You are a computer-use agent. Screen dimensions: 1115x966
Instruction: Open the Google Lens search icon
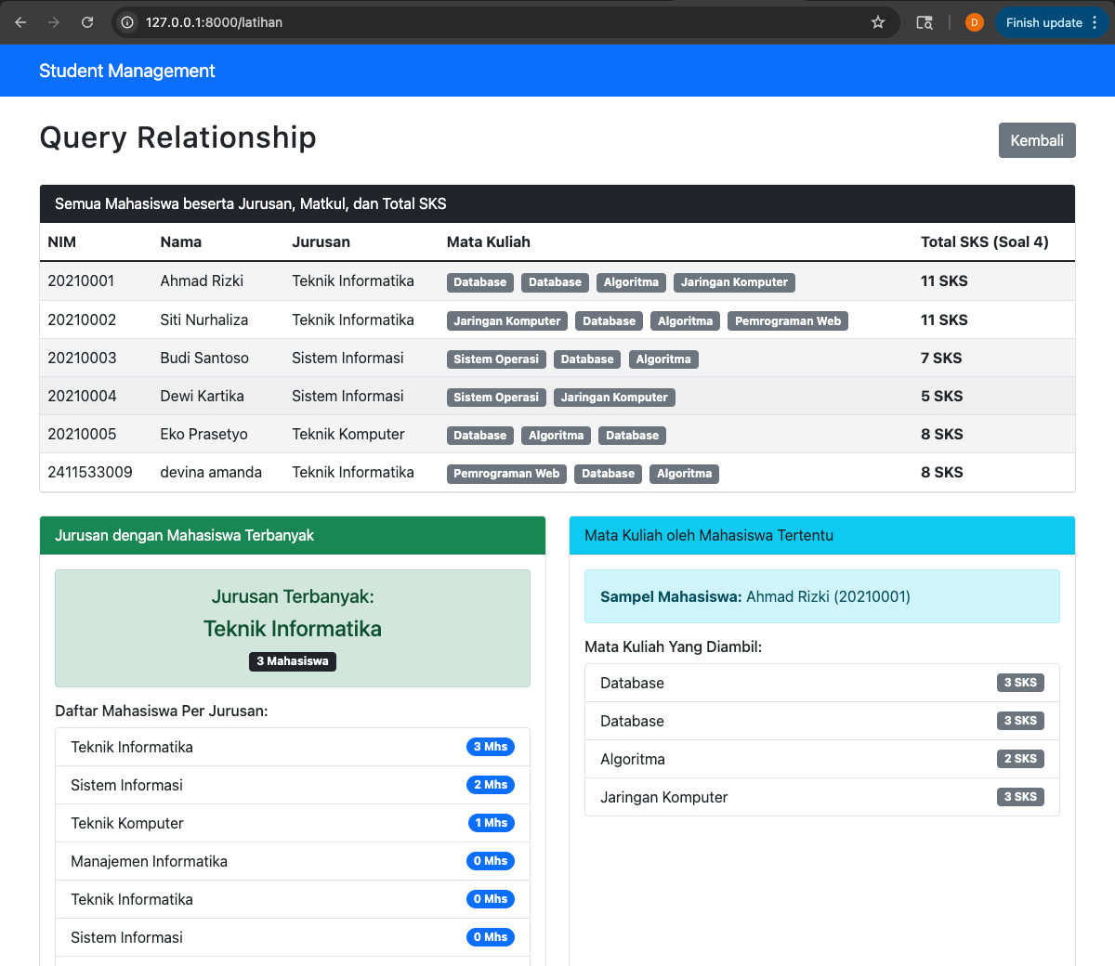pyautogui.click(x=925, y=22)
